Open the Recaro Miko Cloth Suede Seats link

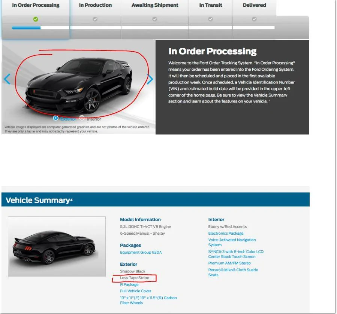tap(233, 272)
